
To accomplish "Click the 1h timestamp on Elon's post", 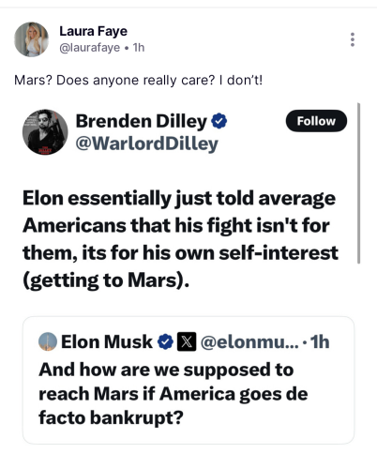I will (x=320, y=341).
